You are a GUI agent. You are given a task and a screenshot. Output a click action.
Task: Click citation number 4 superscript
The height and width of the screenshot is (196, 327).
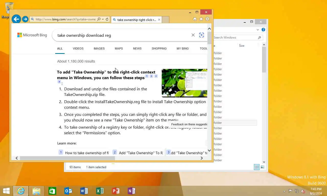[59, 82]
